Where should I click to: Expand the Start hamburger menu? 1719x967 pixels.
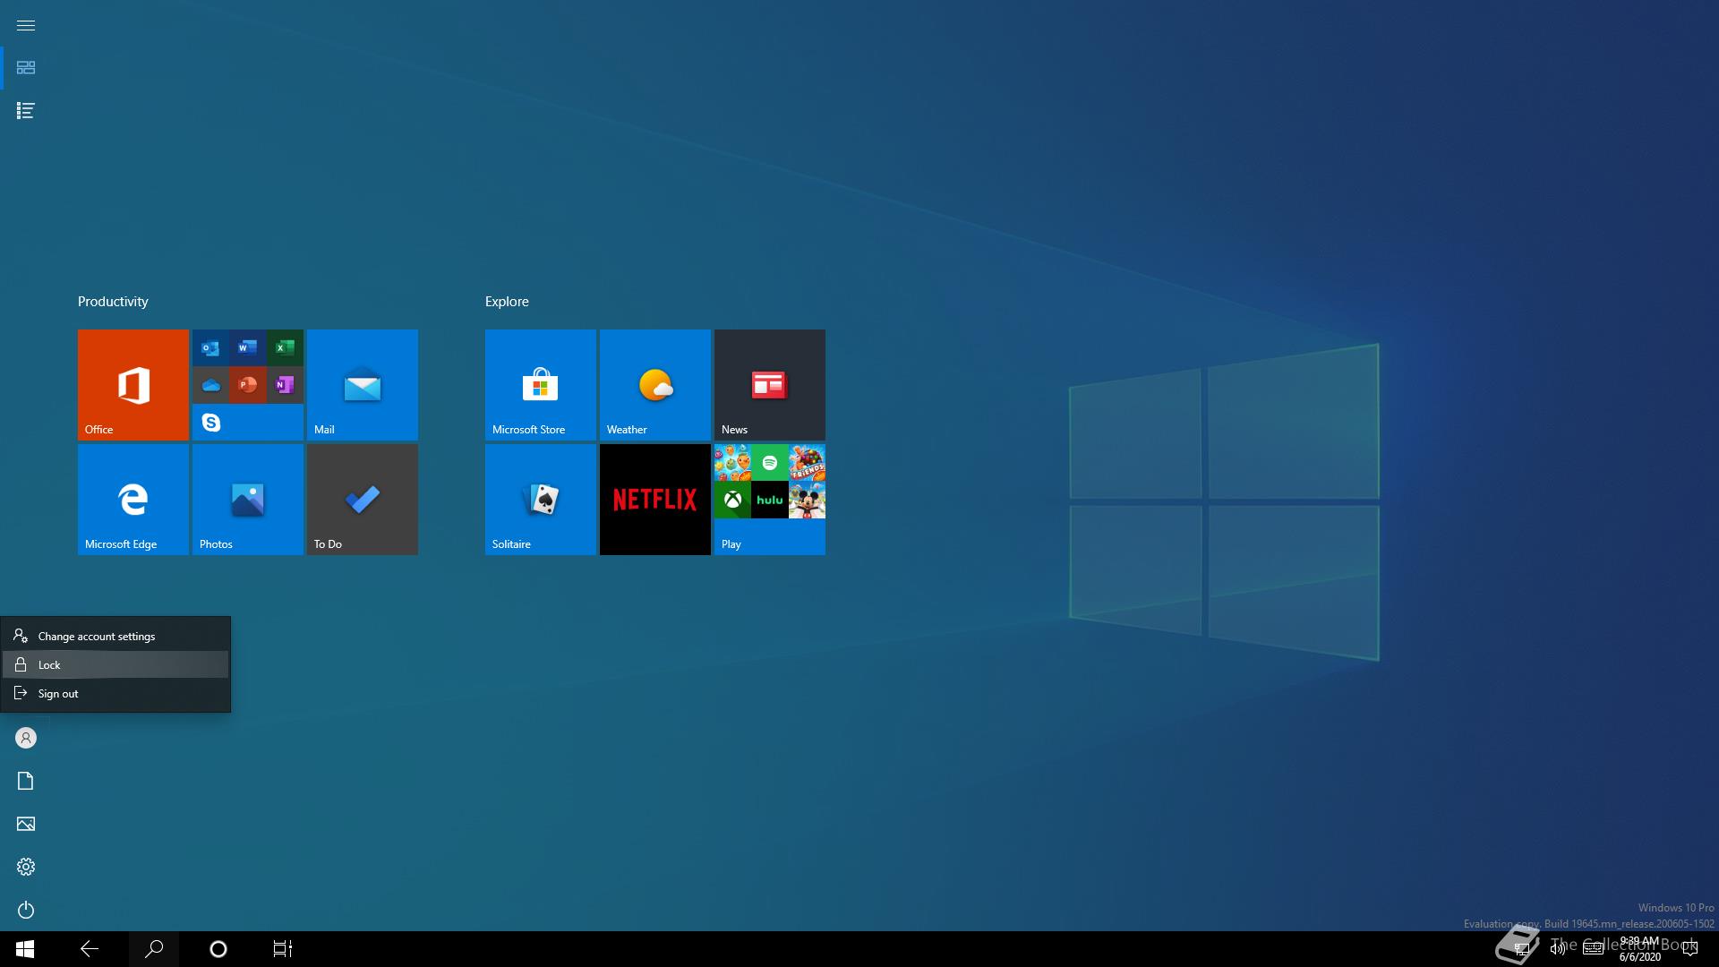26,25
